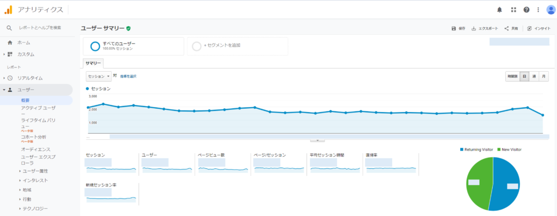Open オーディエンス report

point(35,150)
